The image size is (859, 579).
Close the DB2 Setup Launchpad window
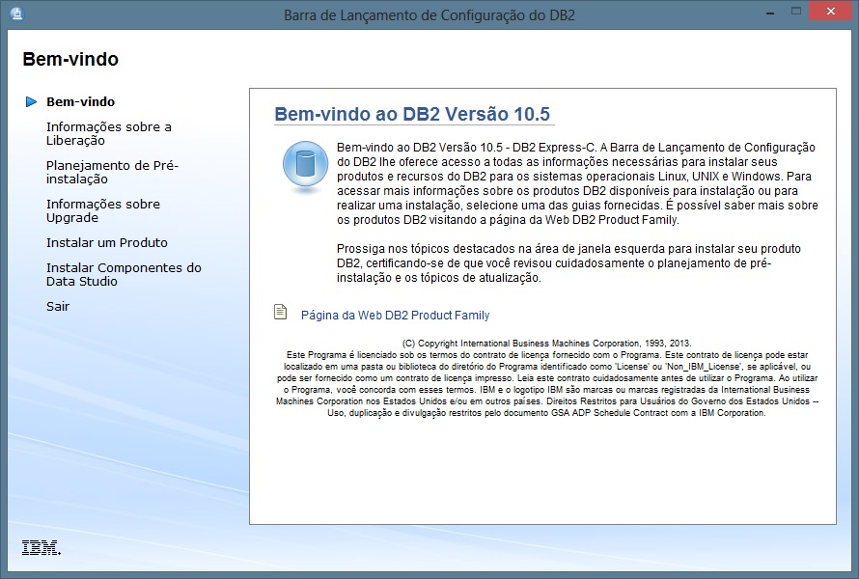click(x=830, y=11)
